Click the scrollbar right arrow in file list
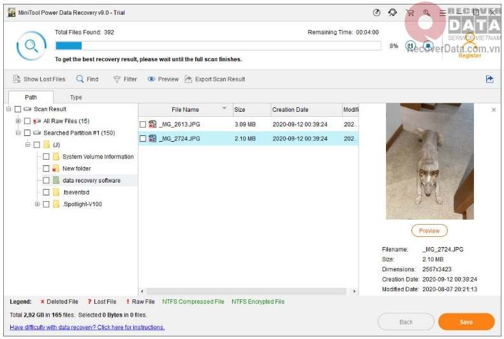 [354, 291]
